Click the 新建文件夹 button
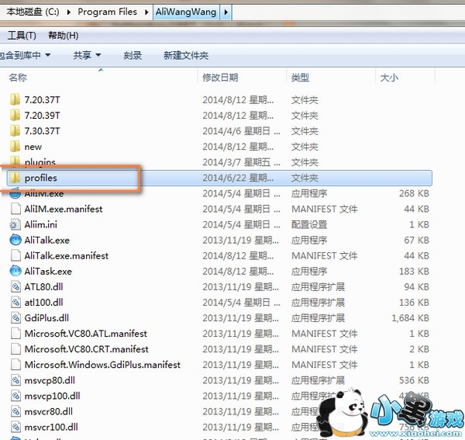 click(x=186, y=55)
